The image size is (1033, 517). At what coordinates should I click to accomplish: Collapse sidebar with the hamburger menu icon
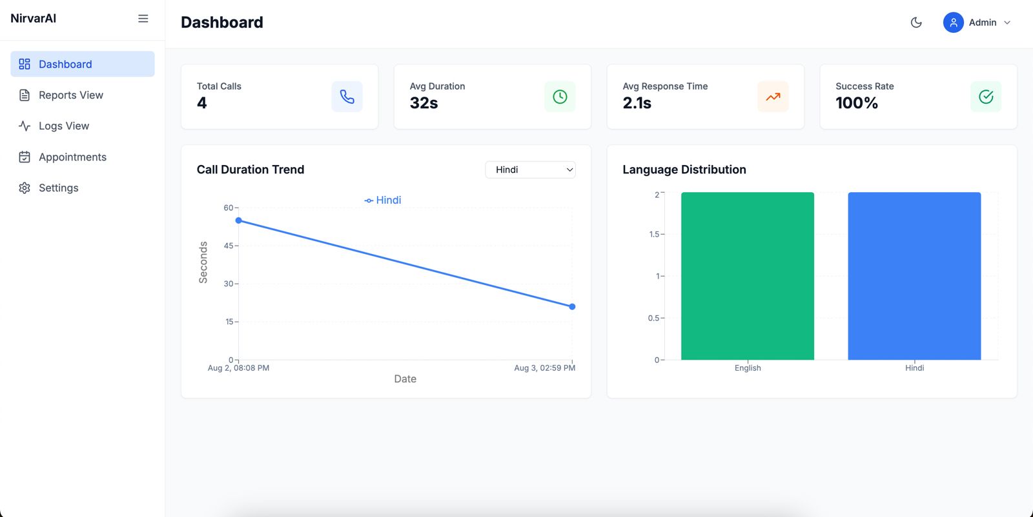pyautogui.click(x=143, y=19)
